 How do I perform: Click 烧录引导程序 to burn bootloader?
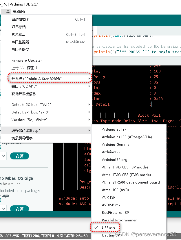(47, 138)
